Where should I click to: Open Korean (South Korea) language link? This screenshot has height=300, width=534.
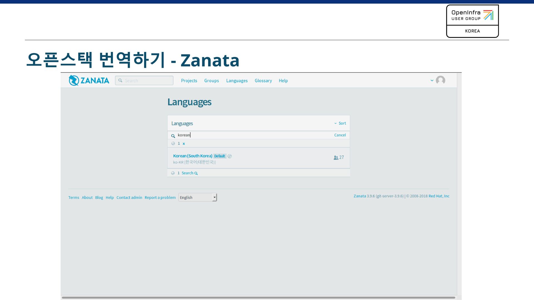tap(192, 156)
